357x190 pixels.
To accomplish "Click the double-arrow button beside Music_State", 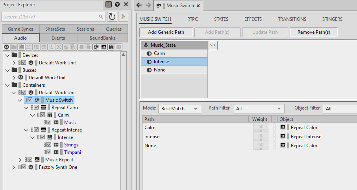I will click(213, 45).
